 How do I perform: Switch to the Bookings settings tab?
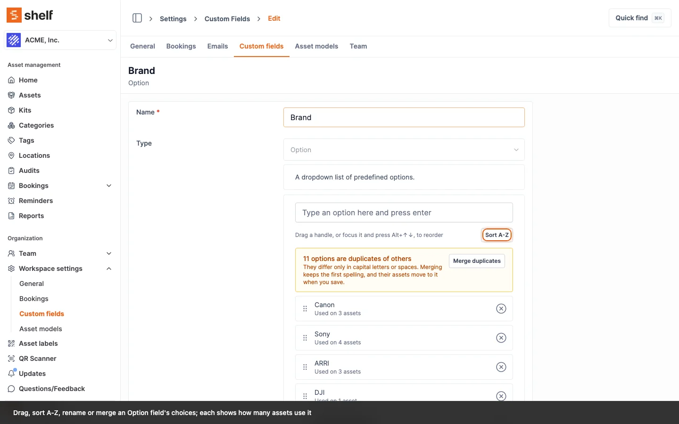coord(181,46)
